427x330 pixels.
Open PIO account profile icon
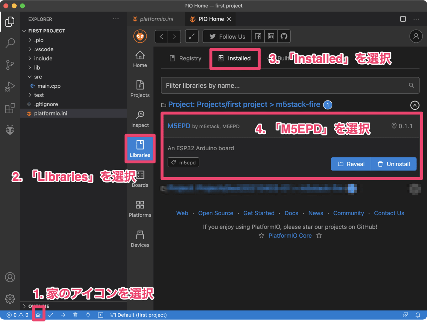click(416, 36)
